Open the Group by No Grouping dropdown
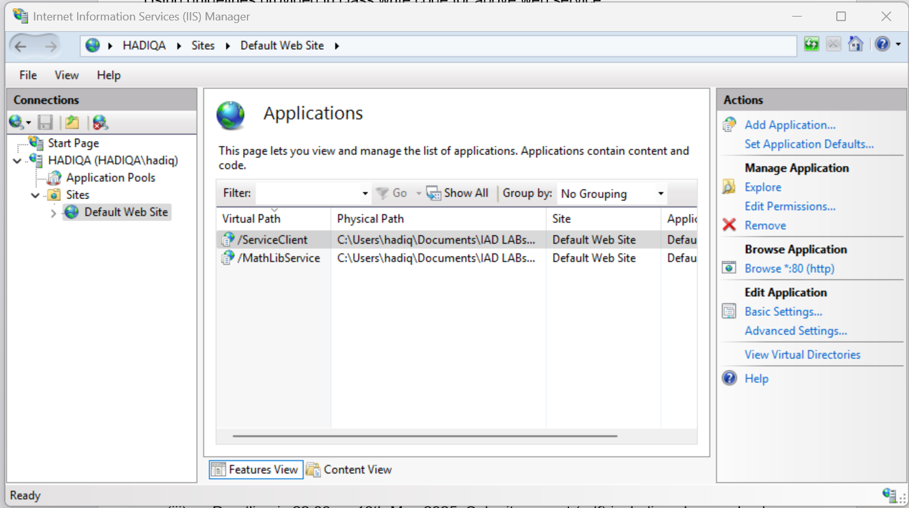 pos(612,193)
